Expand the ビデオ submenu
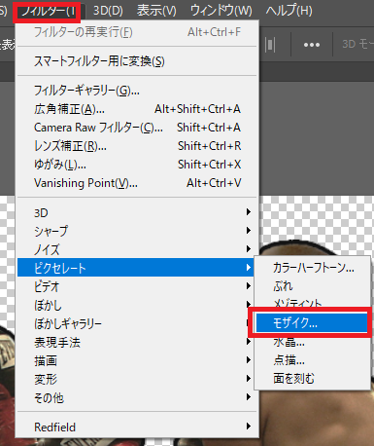This screenshot has width=374, height=446. tap(137, 286)
